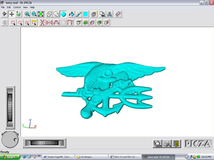Select the Fit to Screen icon
Screen dimensions: 214x160
(41, 14)
